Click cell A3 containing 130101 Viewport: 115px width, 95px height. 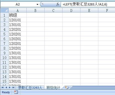(17, 25)
